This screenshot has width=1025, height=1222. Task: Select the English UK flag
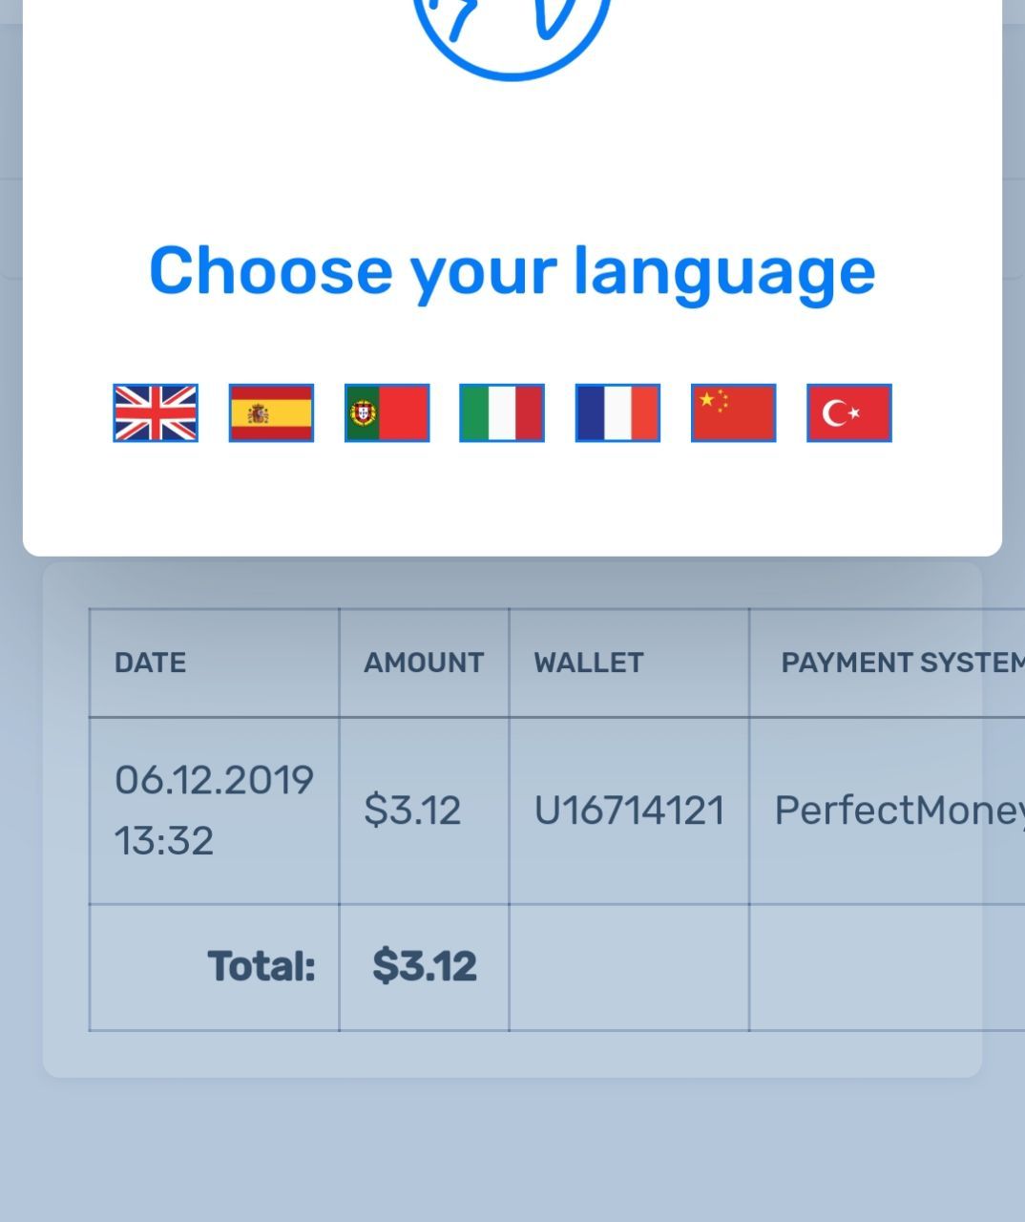tap(156, 413)
